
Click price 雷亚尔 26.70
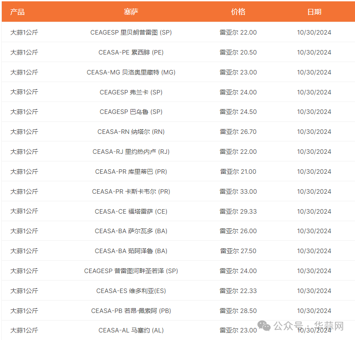[238, 132]
